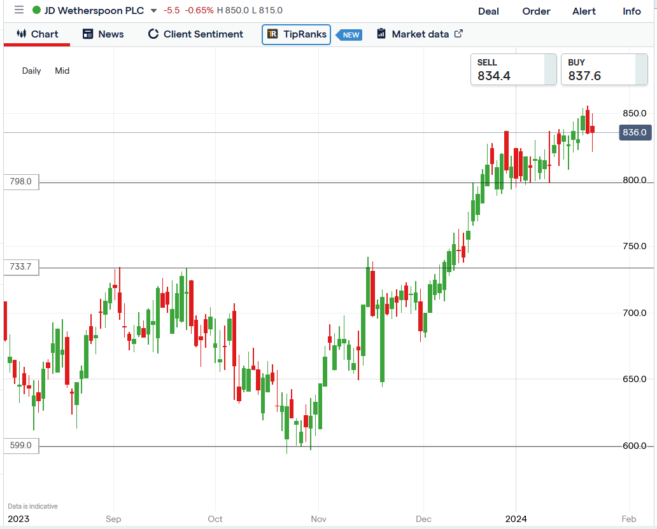Change the Mid price type setting
The height and width of the screenshot is (529, 657).
point(62,71)
